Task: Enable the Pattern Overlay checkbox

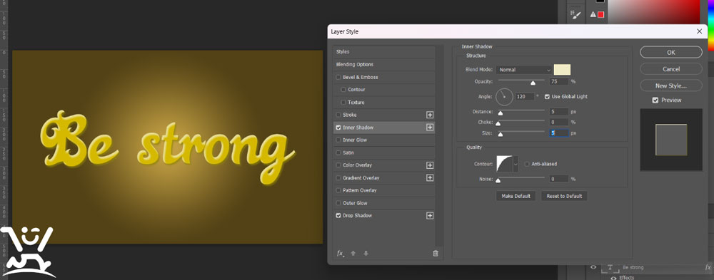Action: click(338, 190)
